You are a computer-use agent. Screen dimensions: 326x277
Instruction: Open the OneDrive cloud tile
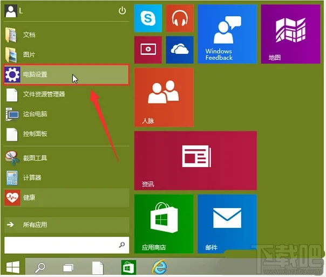coord(180,50)
